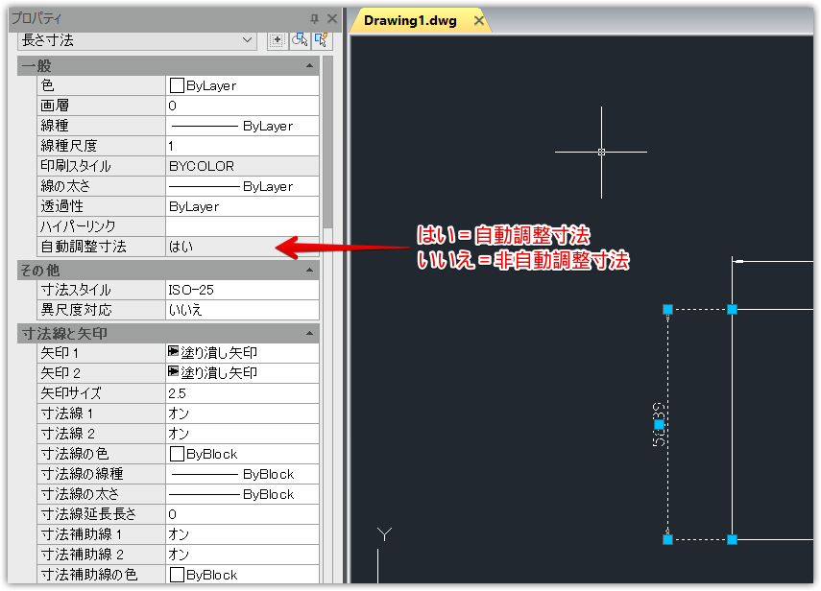This screenshot has height=591, width=821.
Task: Edit the 矢印サイズ value 2.5
Action: pos(242,393)
